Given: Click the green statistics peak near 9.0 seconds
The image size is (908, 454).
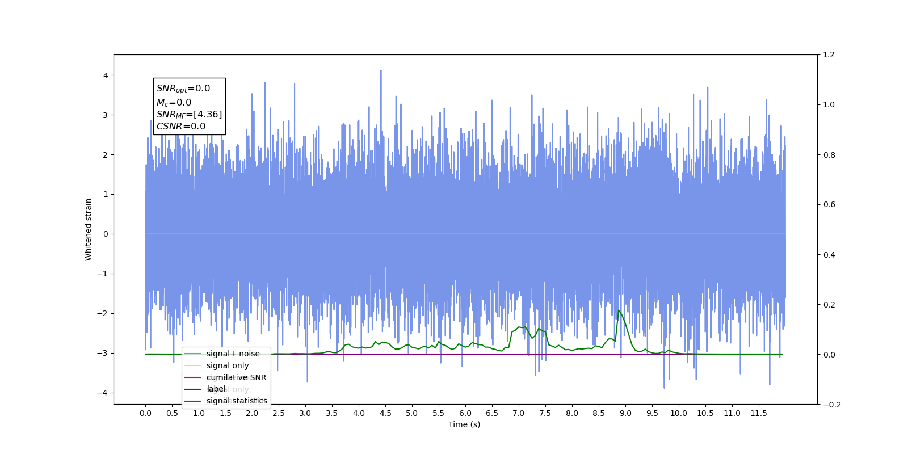Looking at the screenshot, I should [x=619, y=310].
